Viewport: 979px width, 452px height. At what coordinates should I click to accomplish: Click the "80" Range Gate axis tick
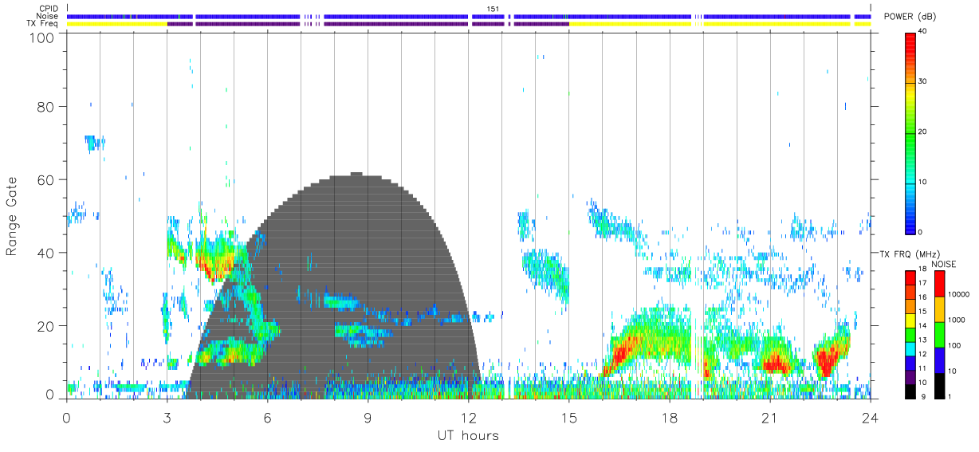[45, 106]
